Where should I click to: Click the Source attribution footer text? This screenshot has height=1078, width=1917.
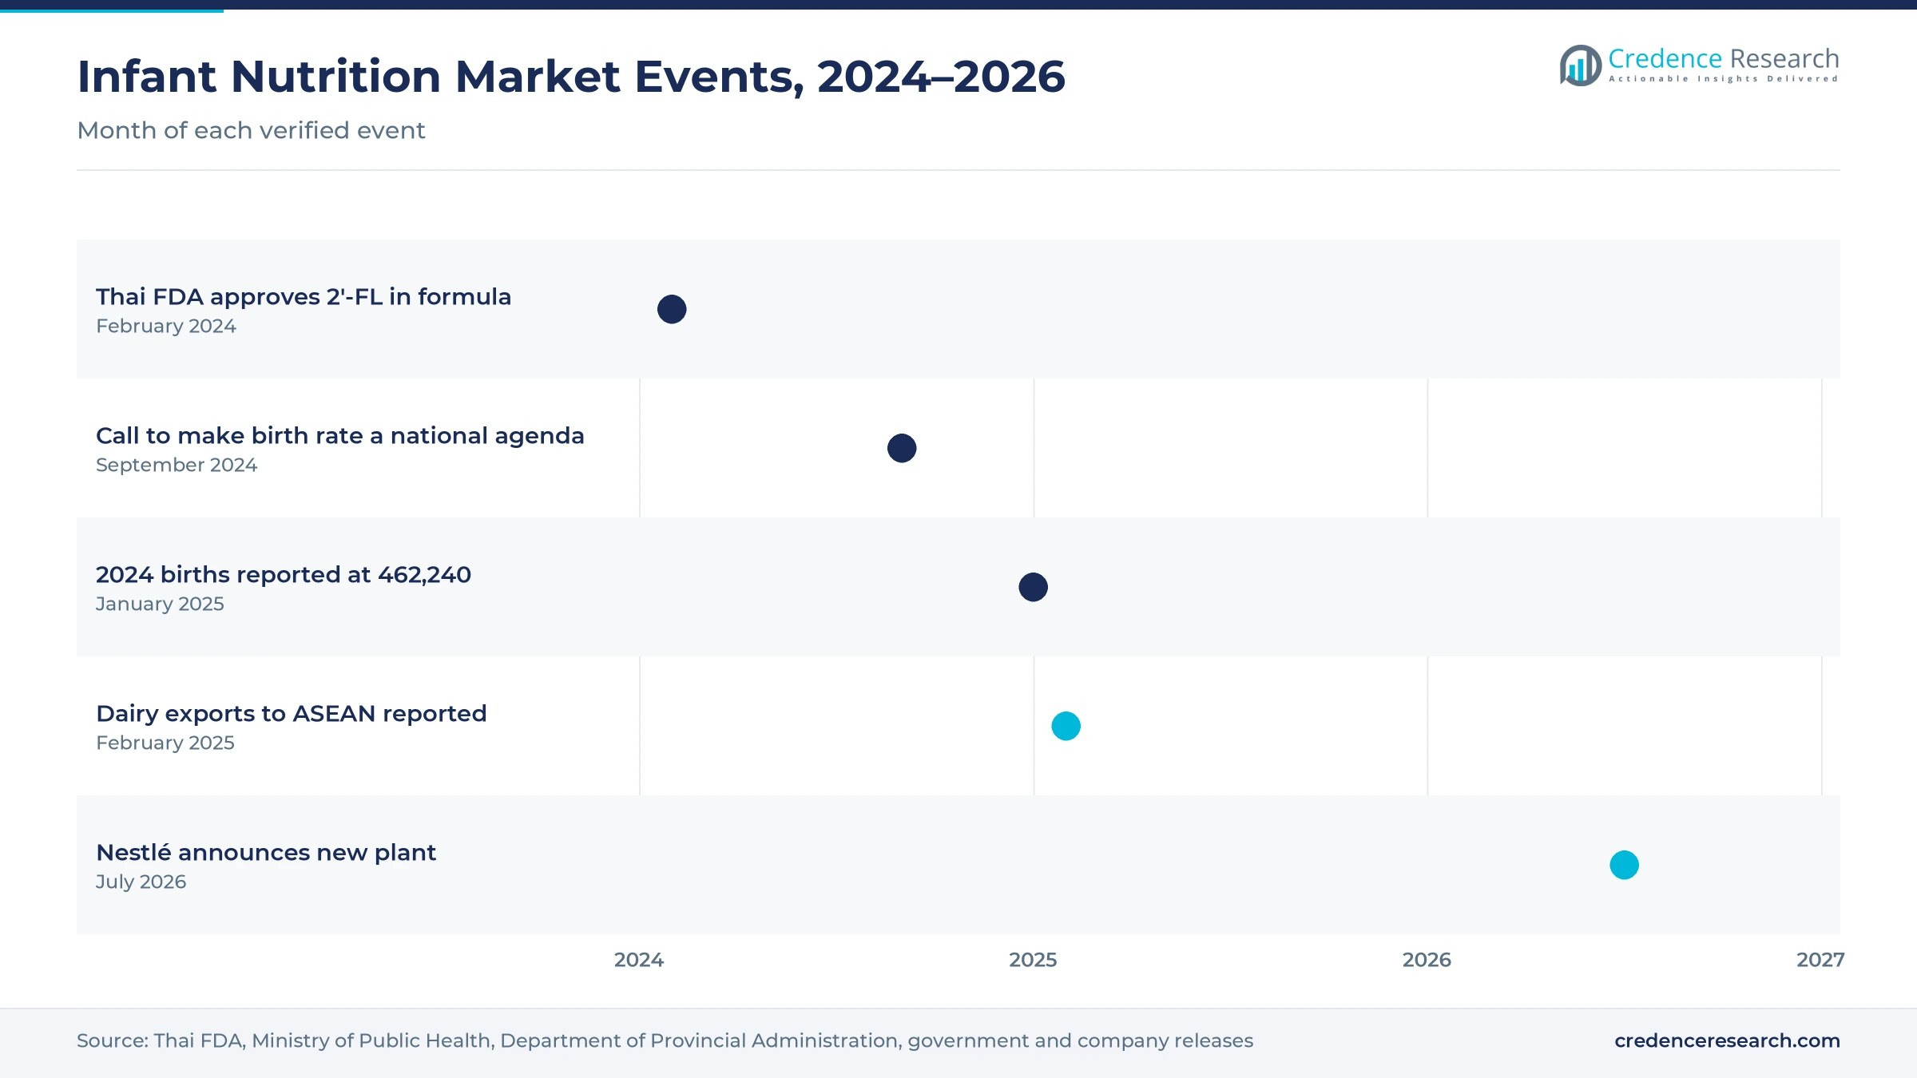click(x=665, y=1040)
